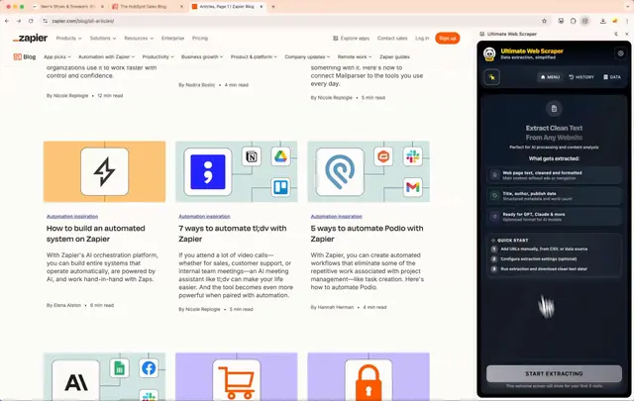Open Ultimate Web Scraper settings gear
The height and width of the screenshot is (401, 634).
click(620, 53)
